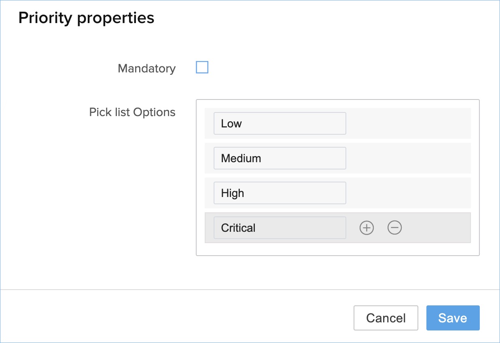Click into the Low option field
This screenshot has height=343, width=500.
(x=280, y=123)
